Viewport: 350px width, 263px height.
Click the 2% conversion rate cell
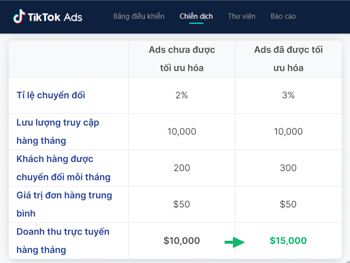coord(182,95)
